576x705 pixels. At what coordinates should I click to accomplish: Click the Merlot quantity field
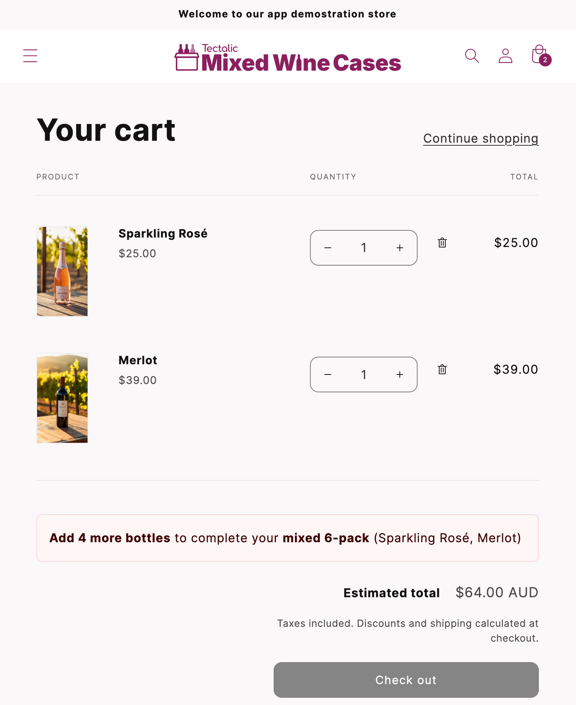click(x=364, y=375)
